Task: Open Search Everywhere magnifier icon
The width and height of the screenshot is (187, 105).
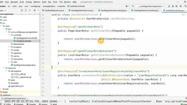Action: point(186,6)
